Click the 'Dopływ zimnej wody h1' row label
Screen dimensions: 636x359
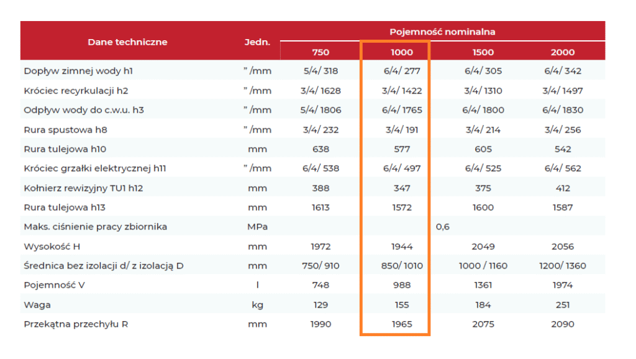tap(78, 71)
